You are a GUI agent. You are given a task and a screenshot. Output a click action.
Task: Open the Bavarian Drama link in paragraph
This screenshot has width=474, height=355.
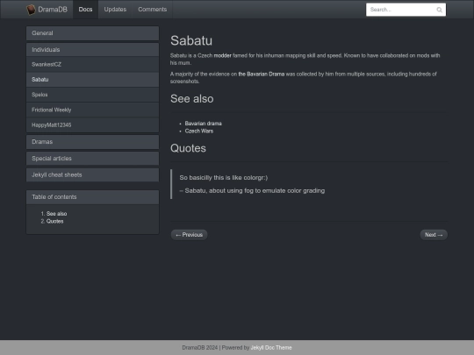pyautogui.click(x=262, y=74)
